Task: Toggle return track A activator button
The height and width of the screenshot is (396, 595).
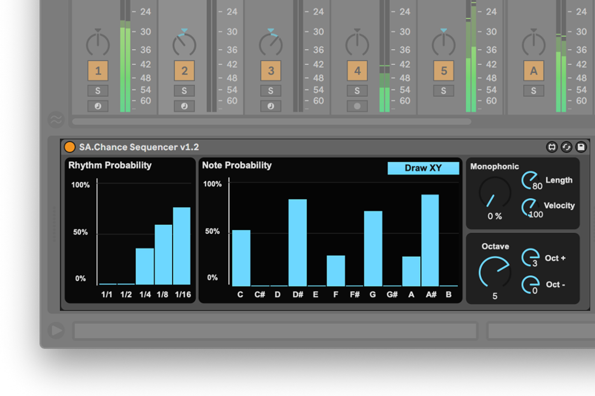Action: (x=534, y=71)
